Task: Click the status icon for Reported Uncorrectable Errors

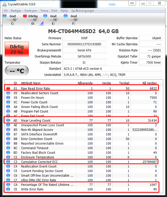Action: [x=8, y=144]
